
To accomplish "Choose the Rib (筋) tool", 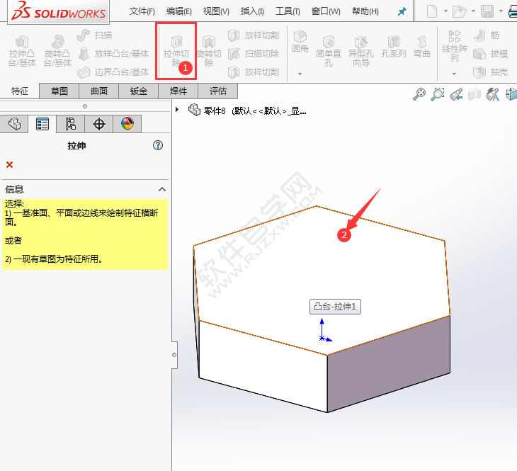I will [487, 35].
